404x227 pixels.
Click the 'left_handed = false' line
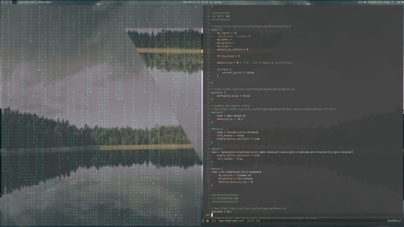(230, 135)
